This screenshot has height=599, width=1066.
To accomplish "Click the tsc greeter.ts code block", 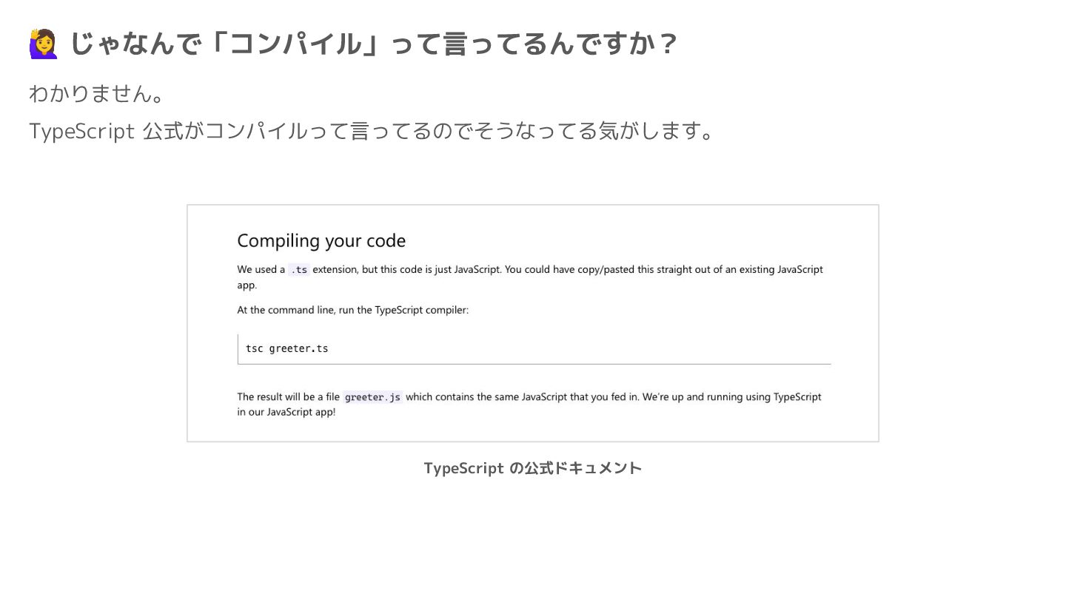I will pos(534,348).
